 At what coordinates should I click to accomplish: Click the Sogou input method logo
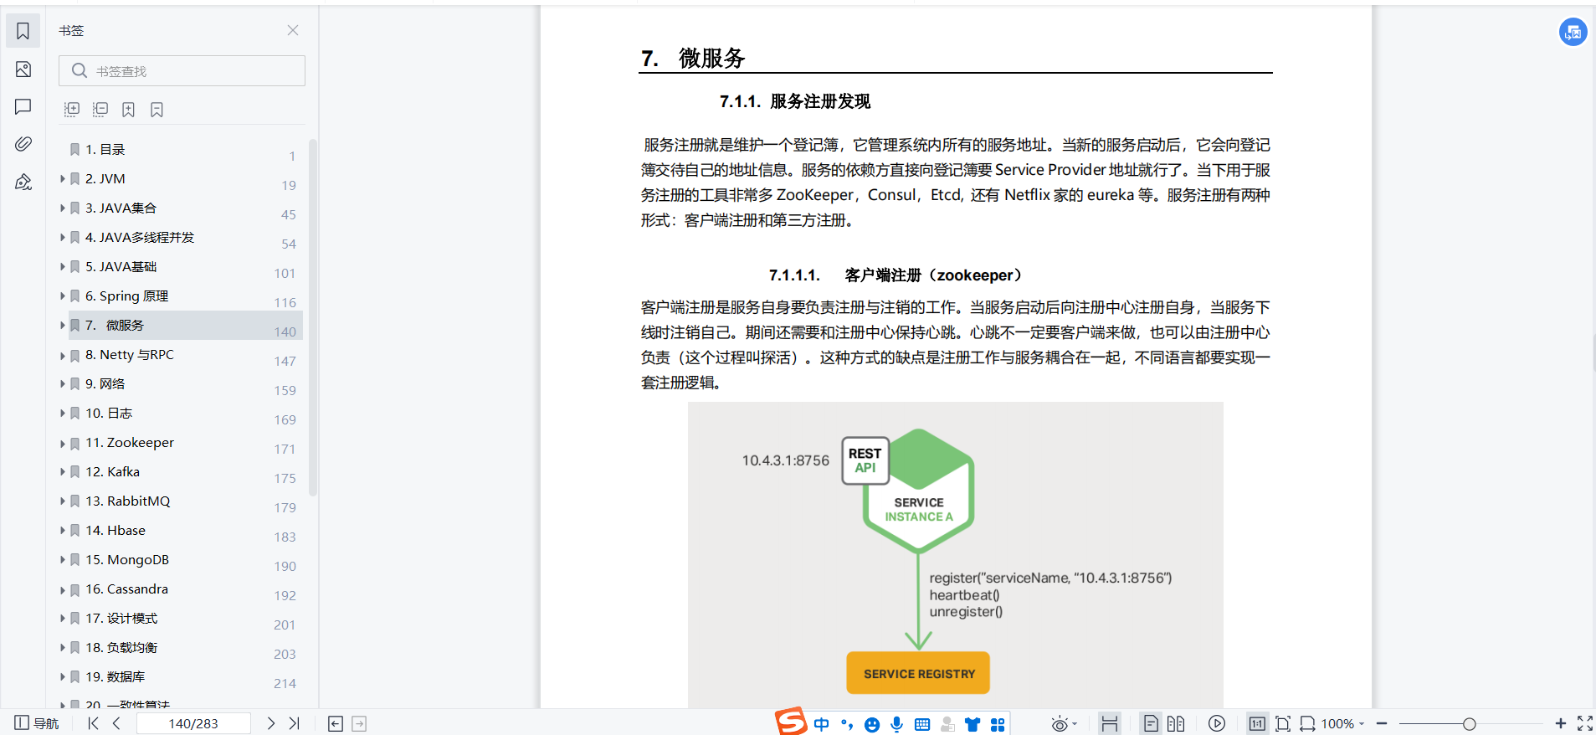791,721
